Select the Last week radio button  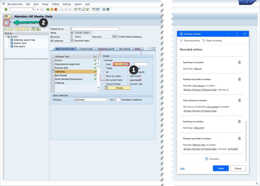coord(128,76)
